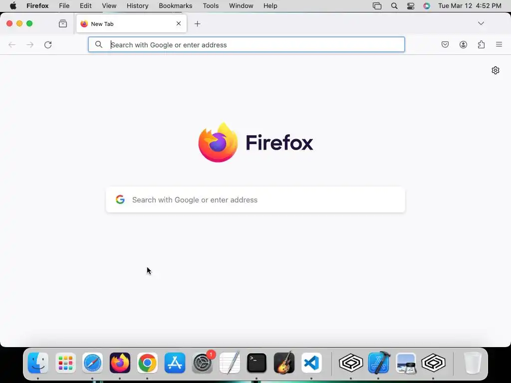511x383 pixels.
Task: Launch Visual Studio Code from the Dock
Action: 311,363
